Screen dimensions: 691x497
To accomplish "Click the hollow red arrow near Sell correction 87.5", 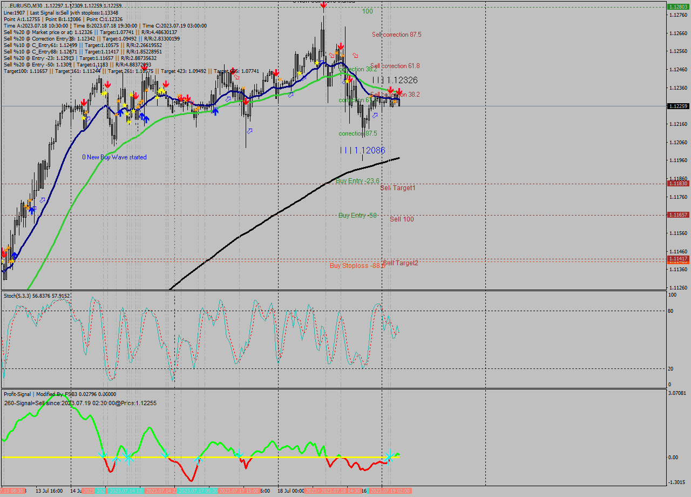I will click(355, 55).
